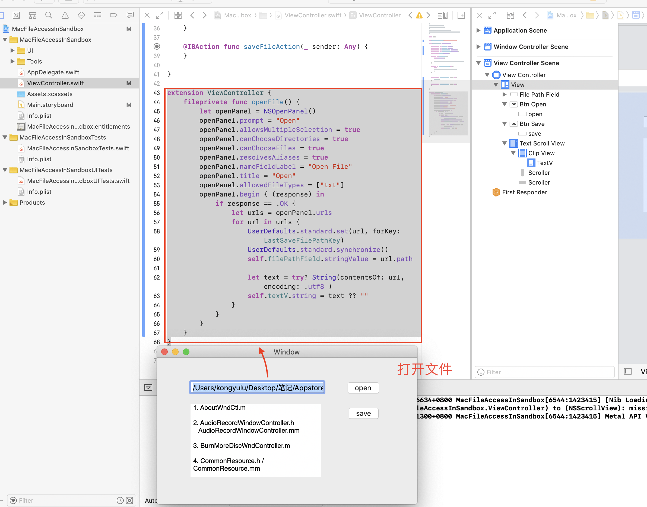647x507 pixels.
Task: Click the file path text field showing /Users/kongyulu
Action: 257,387
